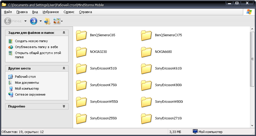Open Сетевое окружение link

coord(30,94)
